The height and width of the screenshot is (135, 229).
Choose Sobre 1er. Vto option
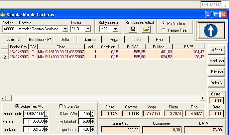pos(17,106)
